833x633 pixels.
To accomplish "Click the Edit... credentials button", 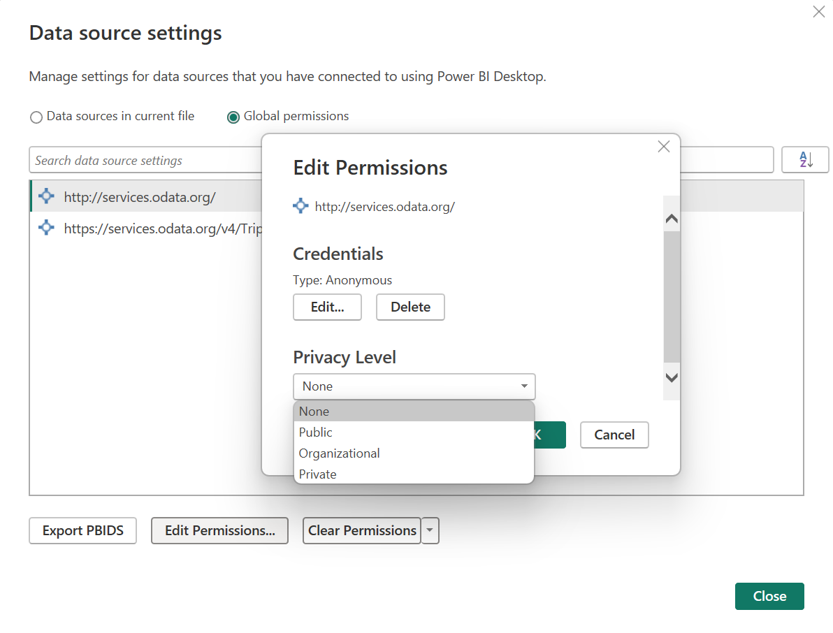I will pos(327,307).
